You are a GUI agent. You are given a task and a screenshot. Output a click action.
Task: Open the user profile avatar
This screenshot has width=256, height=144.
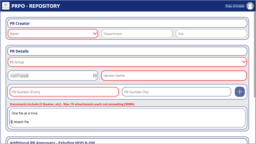250,6
